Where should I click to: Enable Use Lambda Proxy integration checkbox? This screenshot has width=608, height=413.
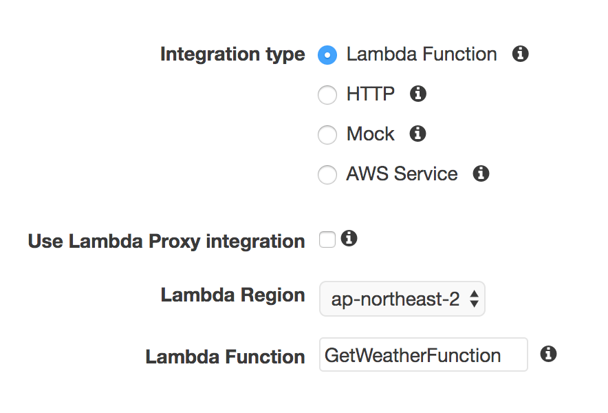pos(327,240)
